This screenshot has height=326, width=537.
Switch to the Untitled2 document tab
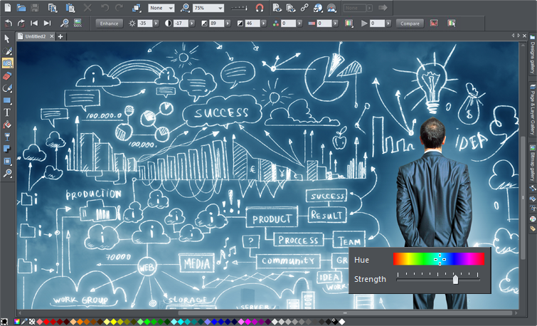coord(36,36)
